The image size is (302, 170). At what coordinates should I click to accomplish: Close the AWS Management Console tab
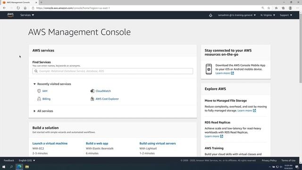pos(36,2)
